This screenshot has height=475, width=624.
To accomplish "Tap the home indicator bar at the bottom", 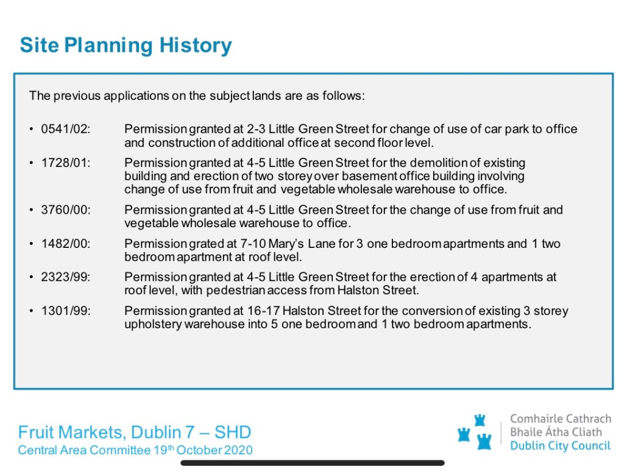I will click(x=312, y=463).
